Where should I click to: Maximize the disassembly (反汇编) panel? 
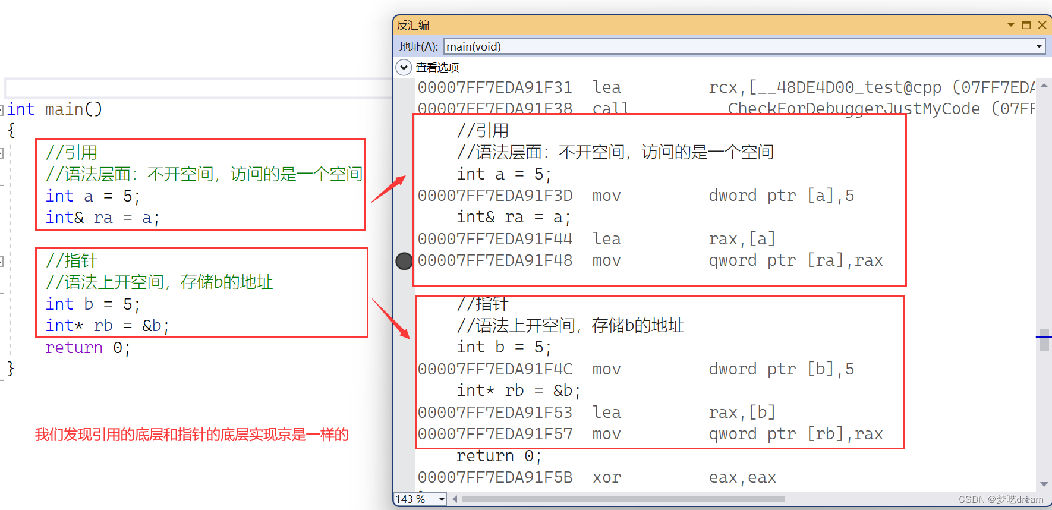click(1026, 25)
